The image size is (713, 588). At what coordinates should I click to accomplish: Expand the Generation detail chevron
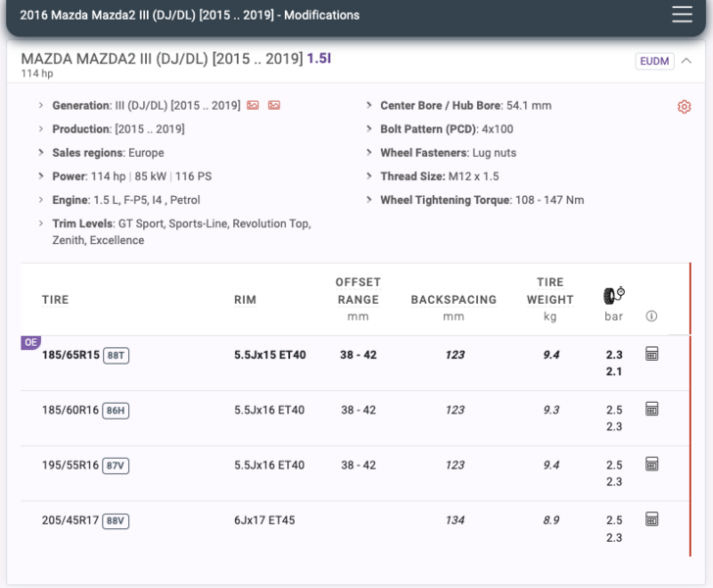click(41, 105)
